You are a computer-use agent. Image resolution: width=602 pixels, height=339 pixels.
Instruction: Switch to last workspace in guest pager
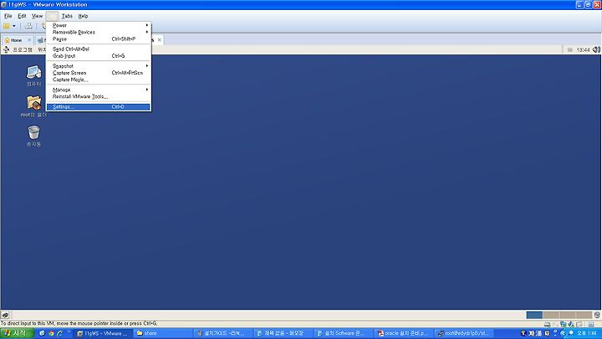584,316
